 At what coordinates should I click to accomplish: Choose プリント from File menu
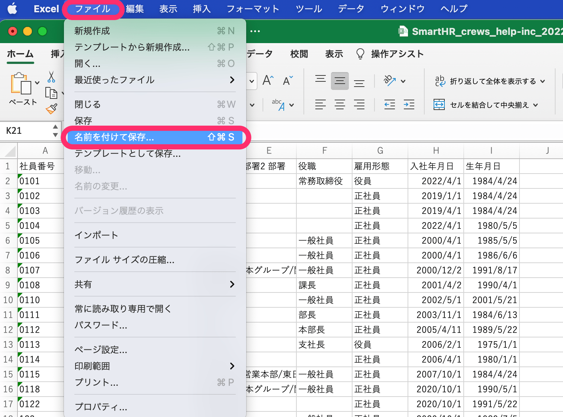tap(155, 382)
